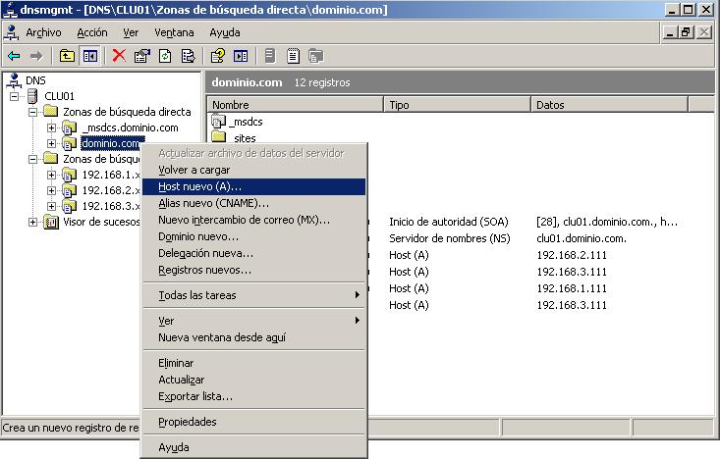Choose Dominio nuevo... in the menu

[x=254, y=236]
